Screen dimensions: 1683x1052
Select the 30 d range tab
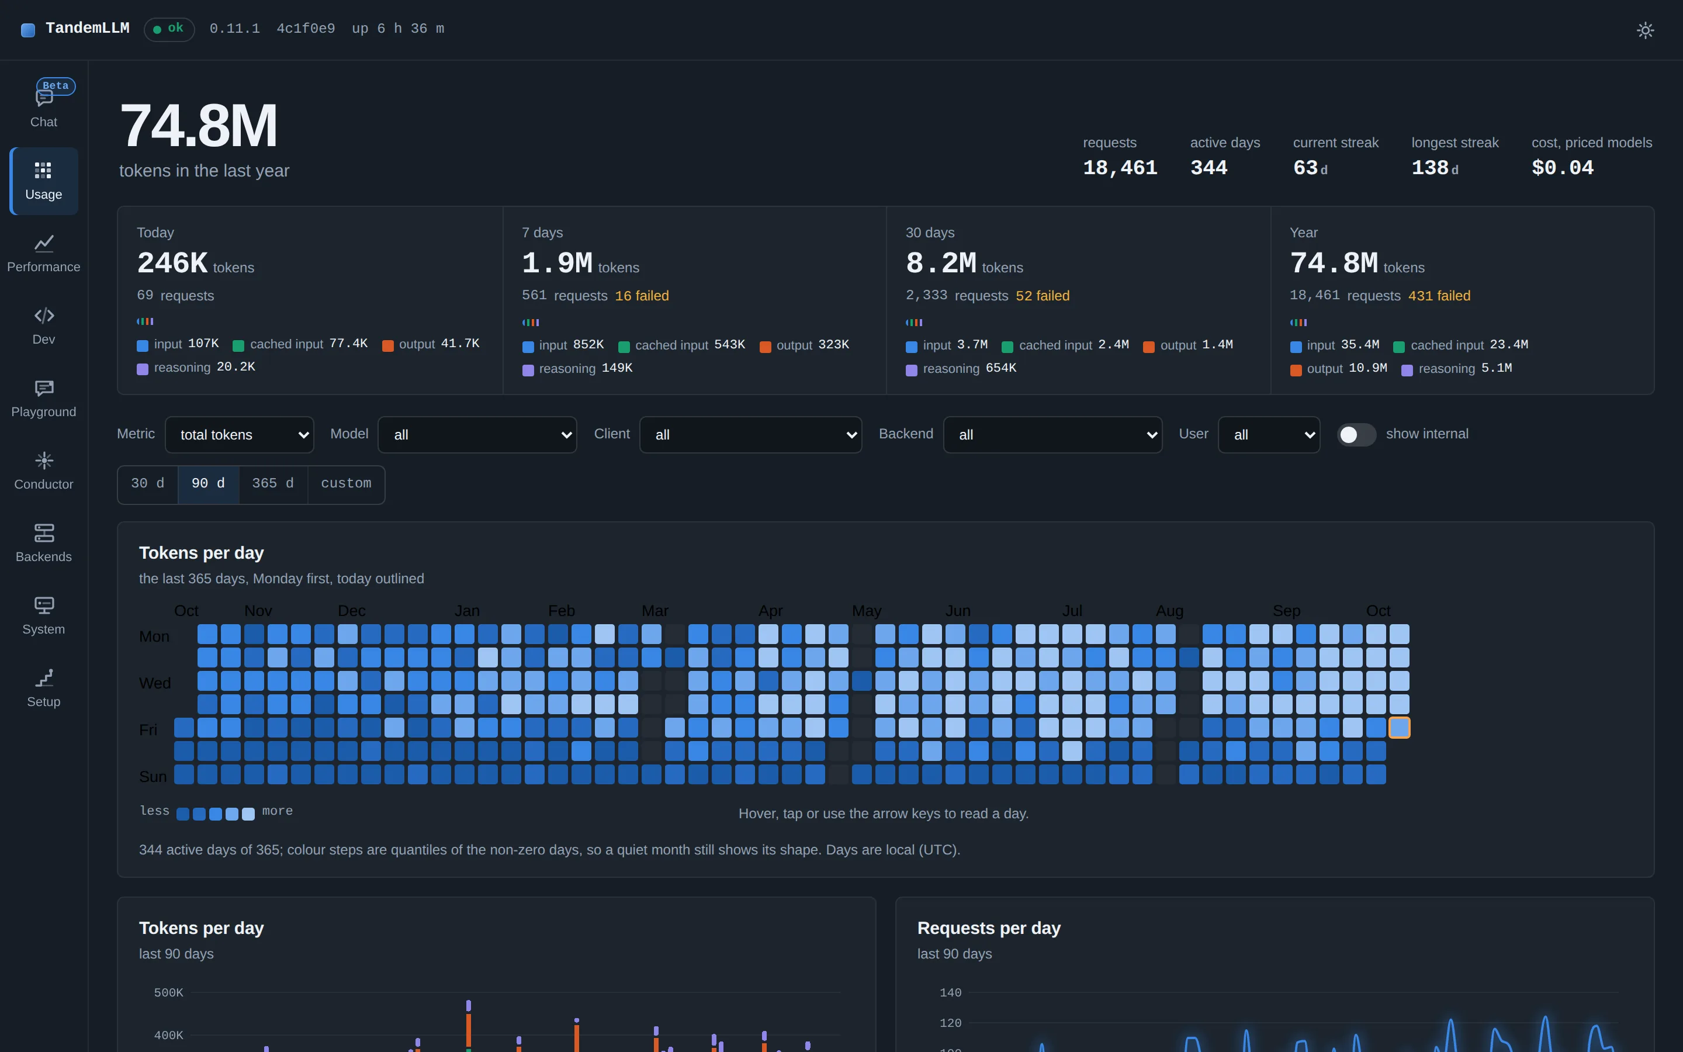[x=147, y=485]
